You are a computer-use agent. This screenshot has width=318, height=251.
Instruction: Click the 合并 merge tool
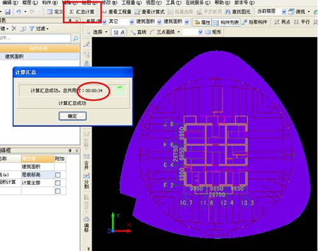(86, 162)
